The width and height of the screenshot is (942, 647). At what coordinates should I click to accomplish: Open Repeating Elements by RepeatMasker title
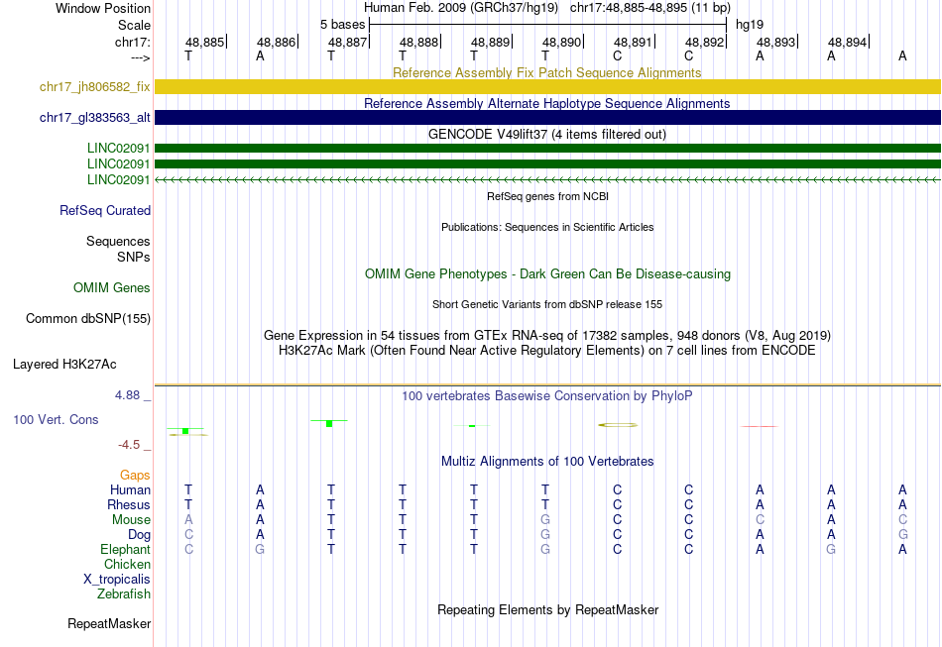point(547,609)
